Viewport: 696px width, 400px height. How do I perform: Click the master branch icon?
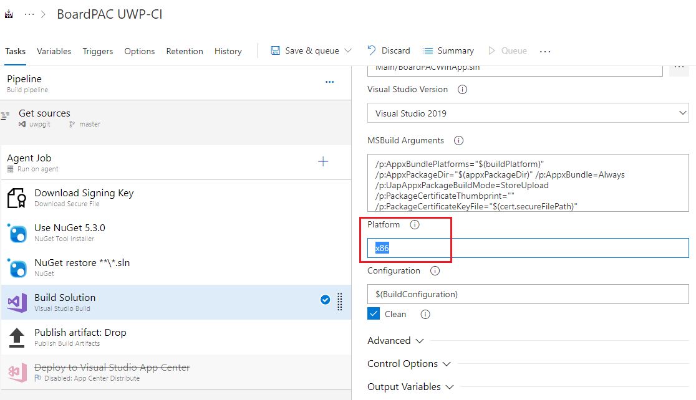pos(72,124)
